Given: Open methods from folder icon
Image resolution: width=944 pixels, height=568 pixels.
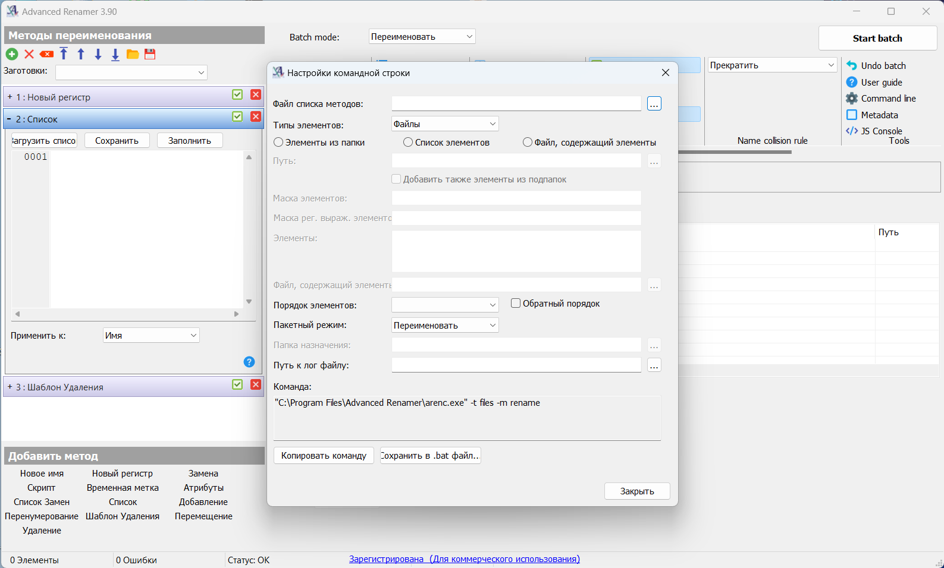Looking at the screenshot, I should coord(133,54).
